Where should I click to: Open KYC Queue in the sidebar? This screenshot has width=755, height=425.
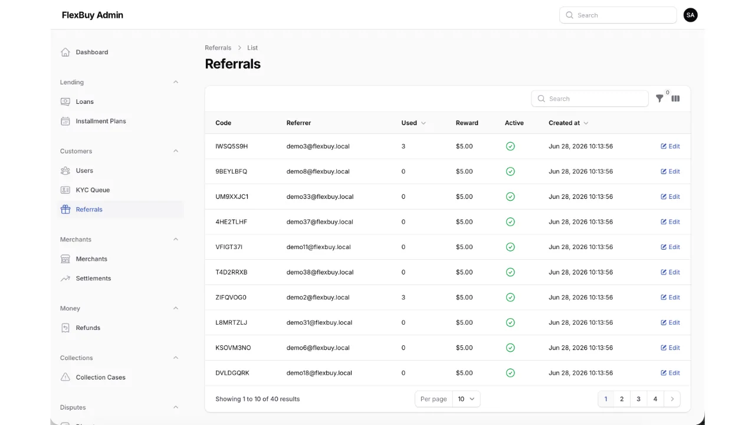click(120, 190)
